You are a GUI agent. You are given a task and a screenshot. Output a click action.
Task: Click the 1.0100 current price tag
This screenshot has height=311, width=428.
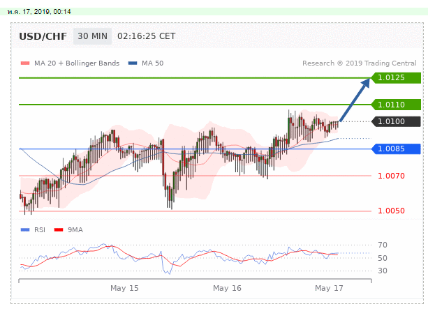(396, 121)
